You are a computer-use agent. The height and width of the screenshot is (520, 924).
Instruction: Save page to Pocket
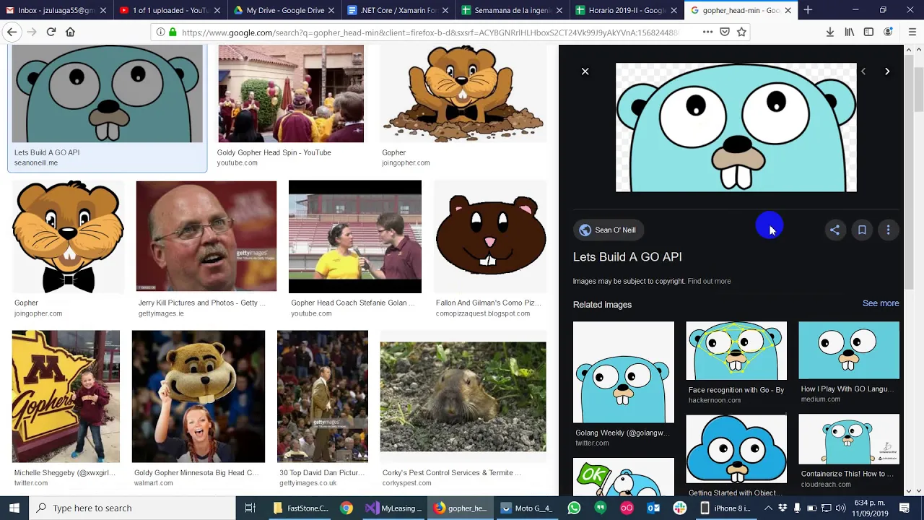click(725, 32)
